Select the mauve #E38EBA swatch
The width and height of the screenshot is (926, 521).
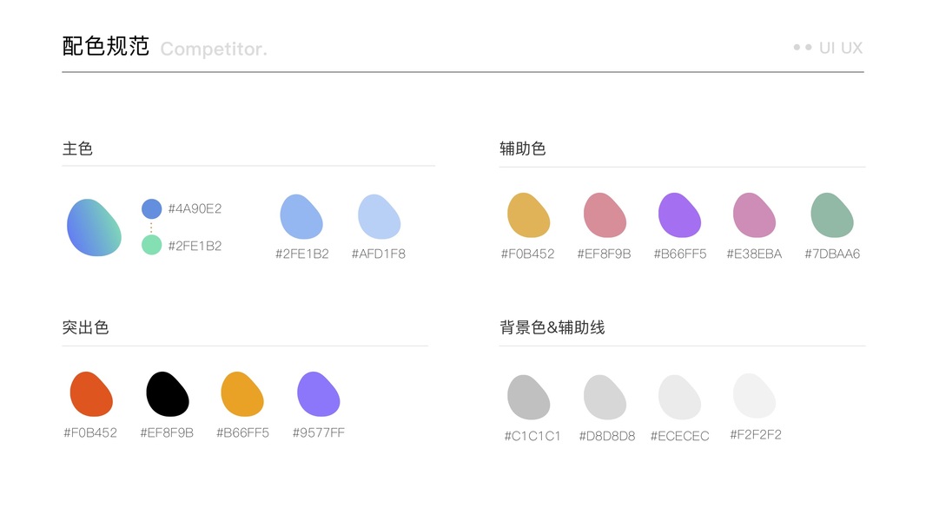[x=755, y=215]
